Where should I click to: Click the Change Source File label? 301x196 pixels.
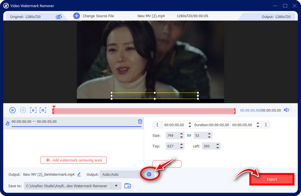coord(98,16)
